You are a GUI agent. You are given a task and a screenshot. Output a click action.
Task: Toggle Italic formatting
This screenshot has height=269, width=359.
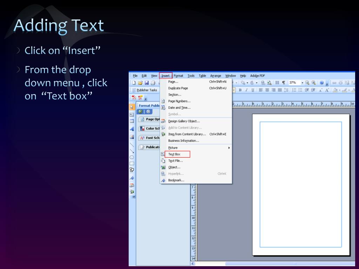pyautogui.click(x=246, y=90)
